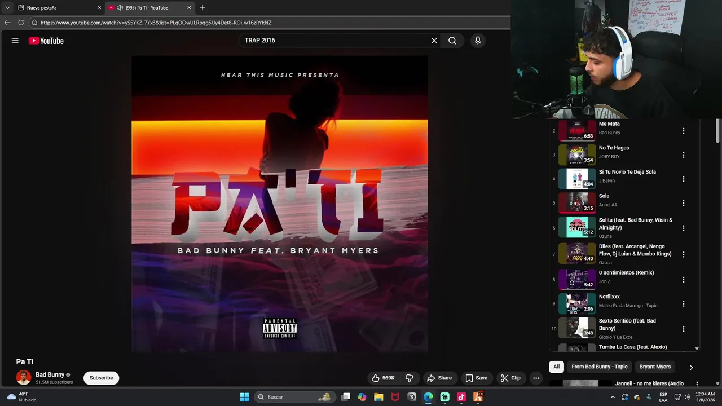Open the Windows Start menu
Screen dimensions: 722x406
pos(244,397)
